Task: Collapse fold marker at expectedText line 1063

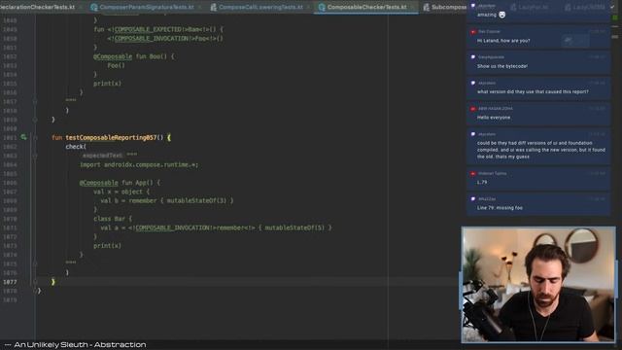Action: click(x=35, y=156)
